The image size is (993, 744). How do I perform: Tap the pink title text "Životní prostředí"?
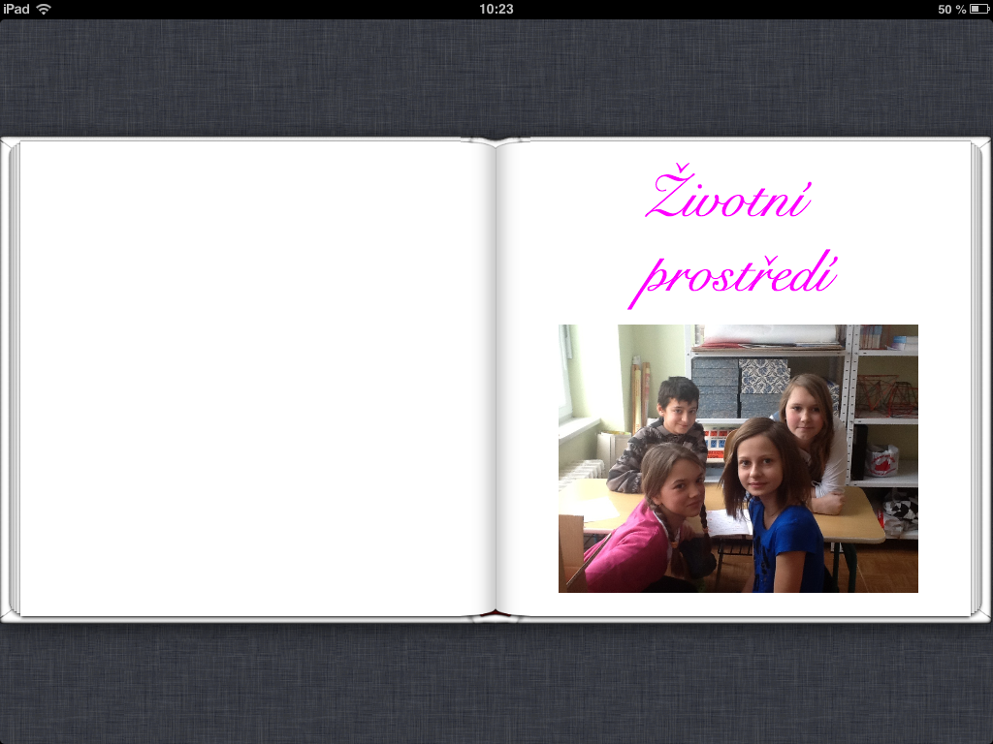pos(733,236)
